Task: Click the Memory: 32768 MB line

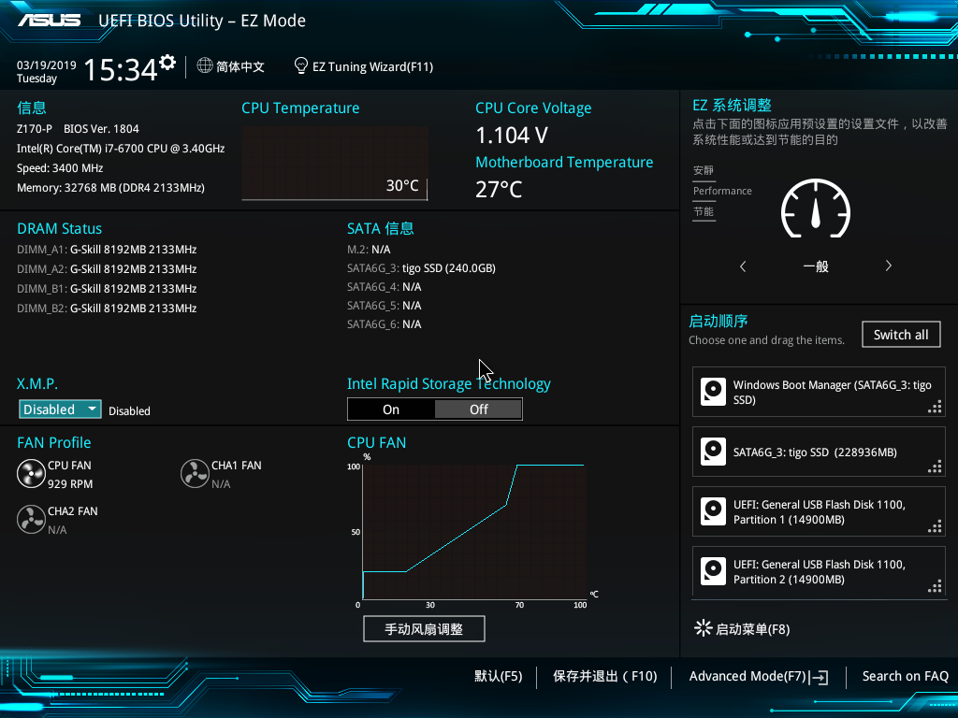Action: pos(110,188)
